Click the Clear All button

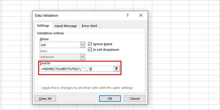pos(45,99)
